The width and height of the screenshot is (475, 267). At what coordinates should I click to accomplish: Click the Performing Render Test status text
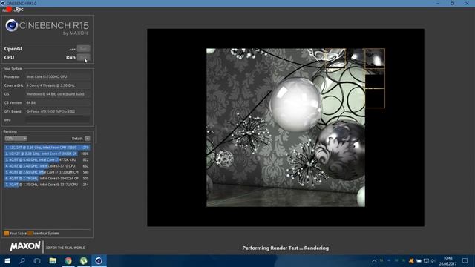[285, 248]
